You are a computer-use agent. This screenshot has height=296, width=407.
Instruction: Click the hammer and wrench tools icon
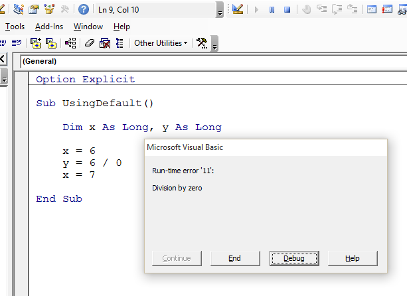point(201,43)
